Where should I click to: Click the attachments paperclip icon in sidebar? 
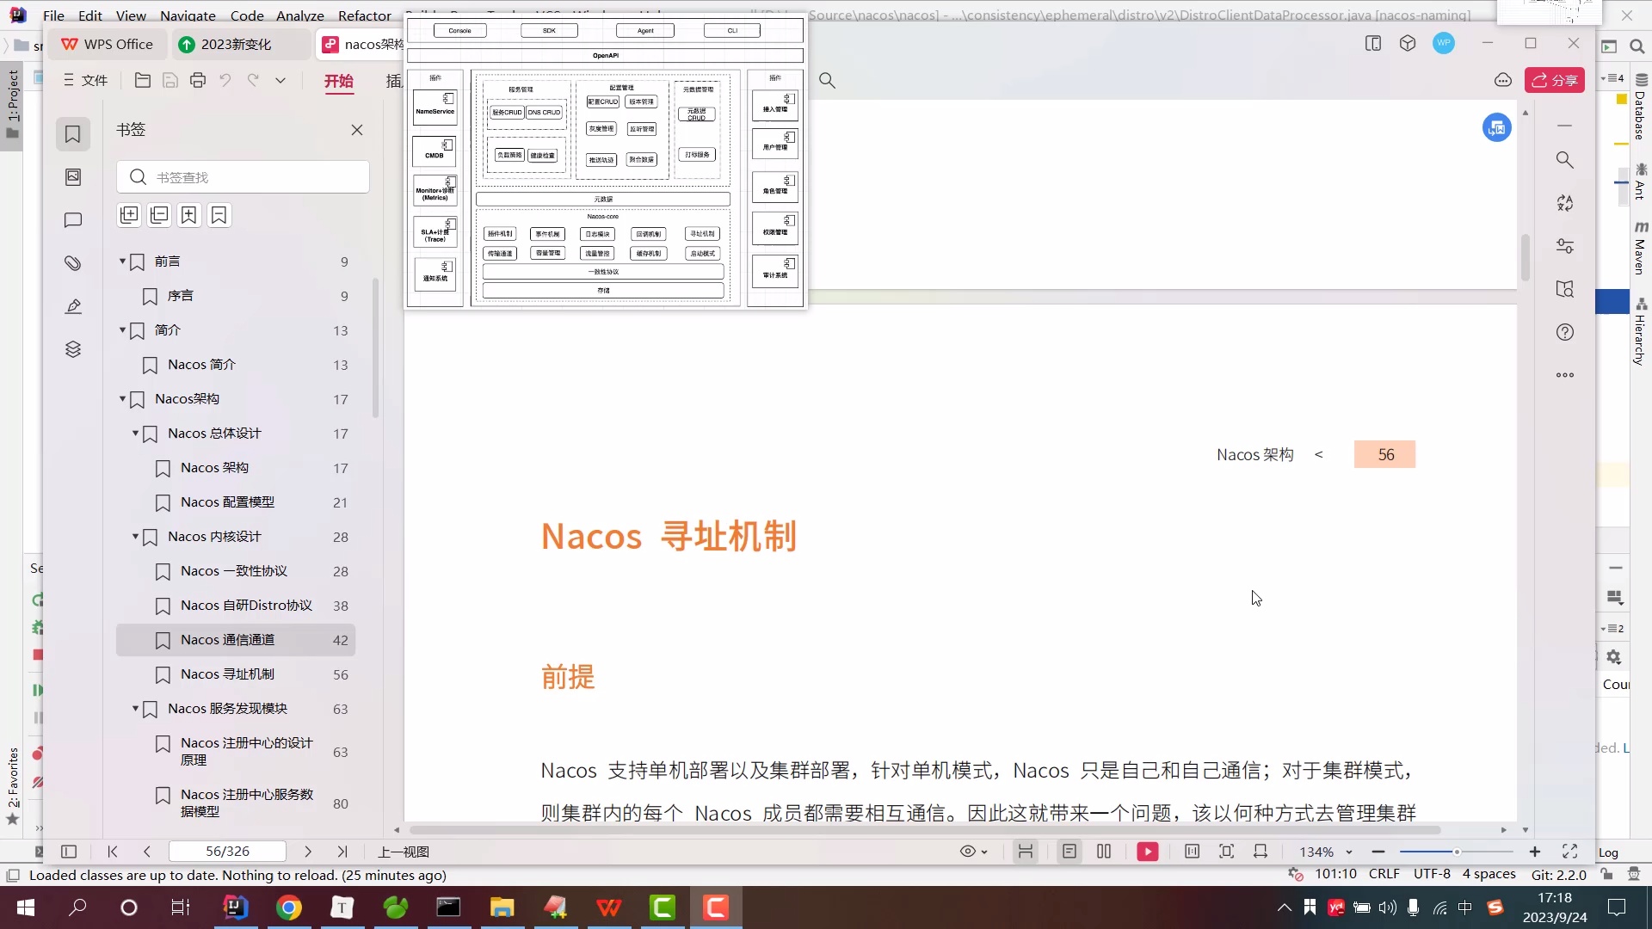[73, 263]
